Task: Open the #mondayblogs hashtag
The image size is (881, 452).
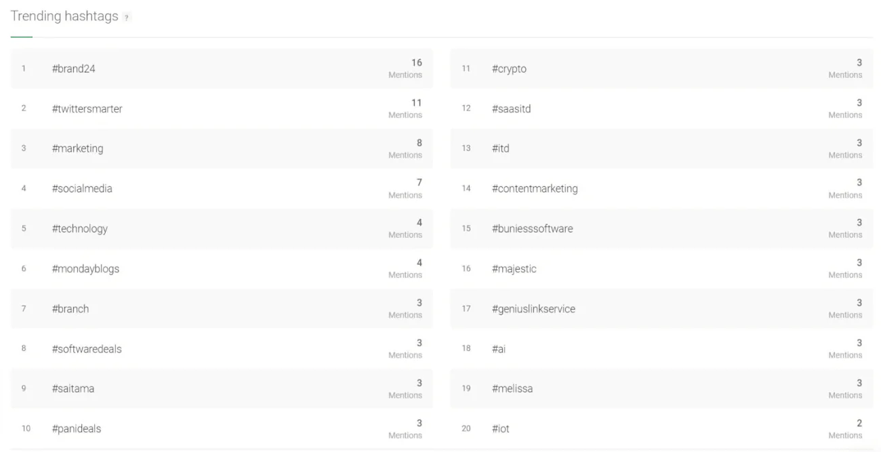Action: point(84,268)
